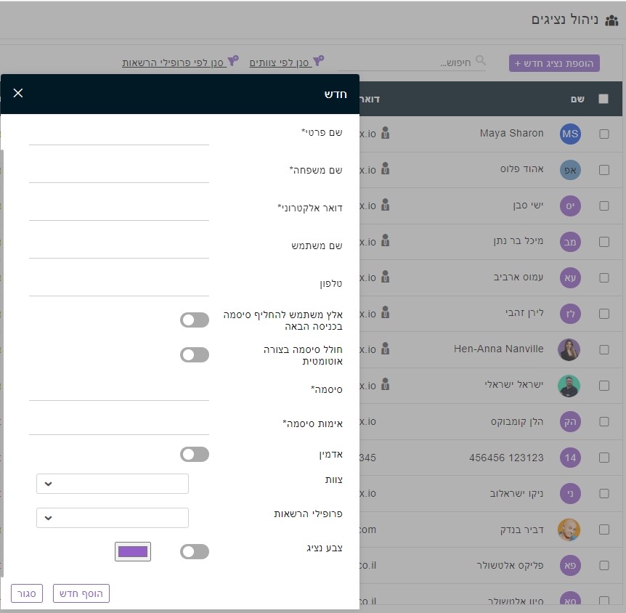Close the new agent dialog with X
Screen dimensions: 626x613
coord(18,93)
